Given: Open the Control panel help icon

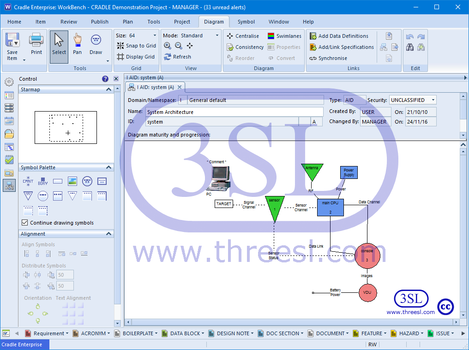Looking at the screenshot, I should tap(105, 79).
